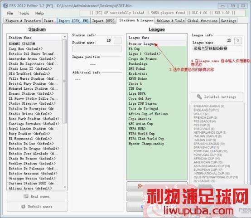This screenshot has height=218, width=251.
Task: Click the League Name column header
Action: (x=157, y=38)
